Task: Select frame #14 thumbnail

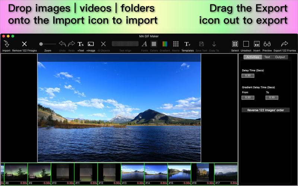Action: click(156, 174)
